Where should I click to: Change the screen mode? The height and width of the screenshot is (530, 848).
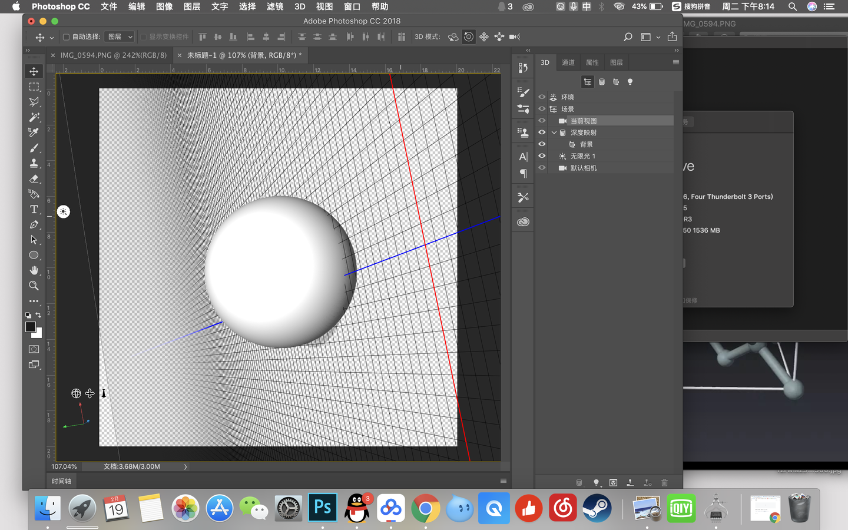[34, 365]
